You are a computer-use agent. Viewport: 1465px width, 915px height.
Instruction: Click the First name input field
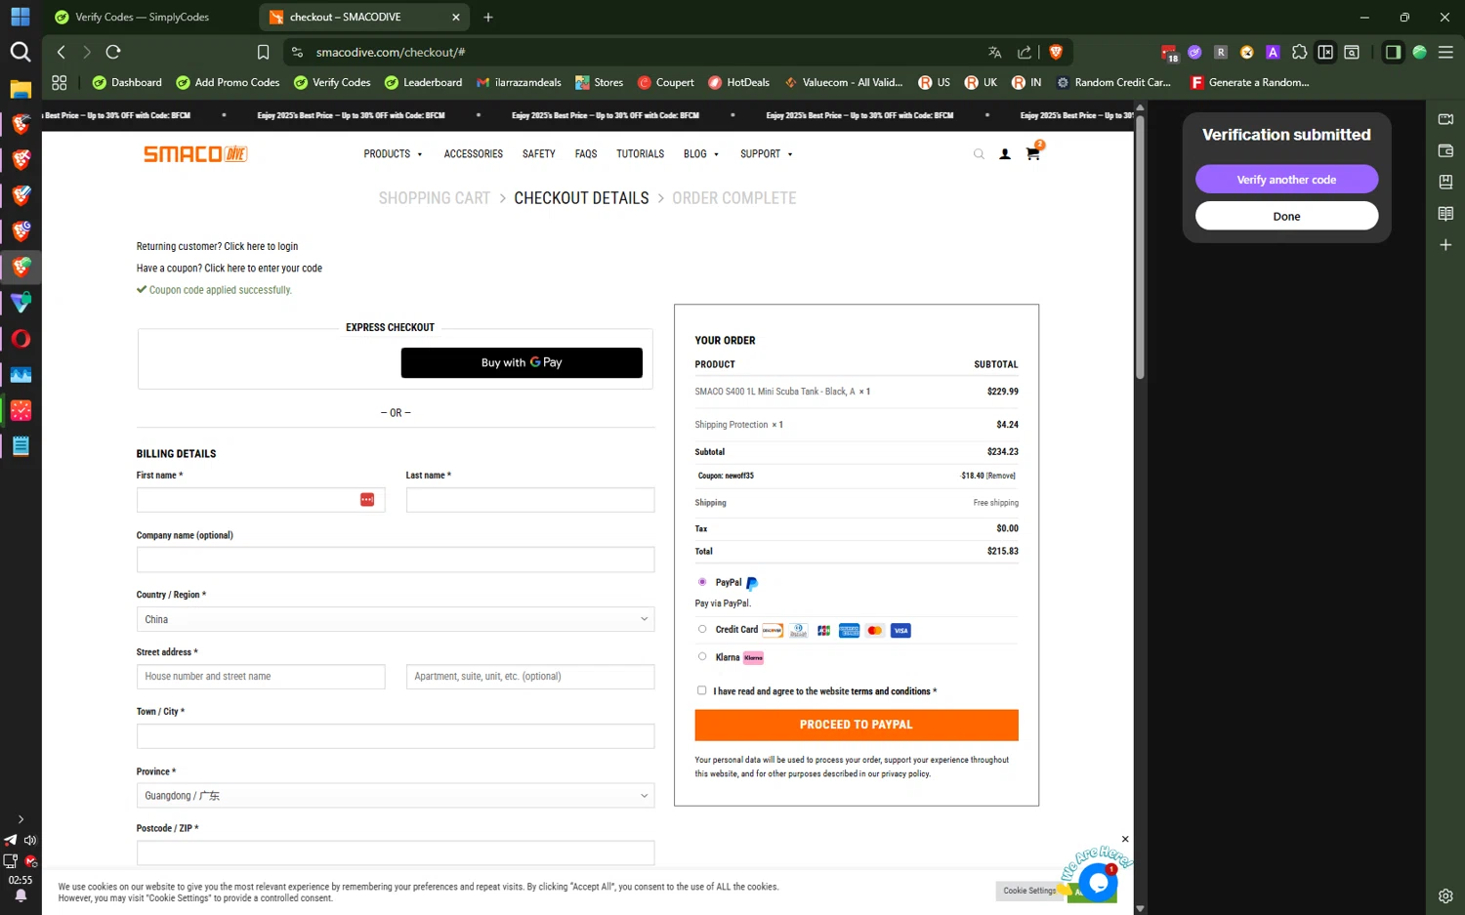click(261, 500)
